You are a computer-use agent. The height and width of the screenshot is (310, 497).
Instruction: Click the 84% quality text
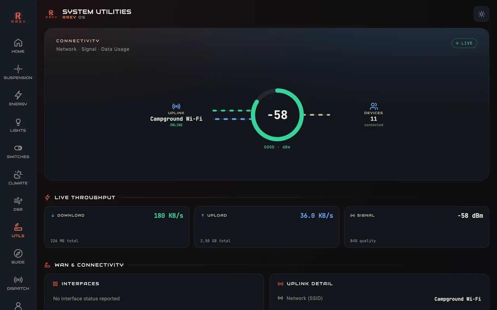[x=363, y=241]
